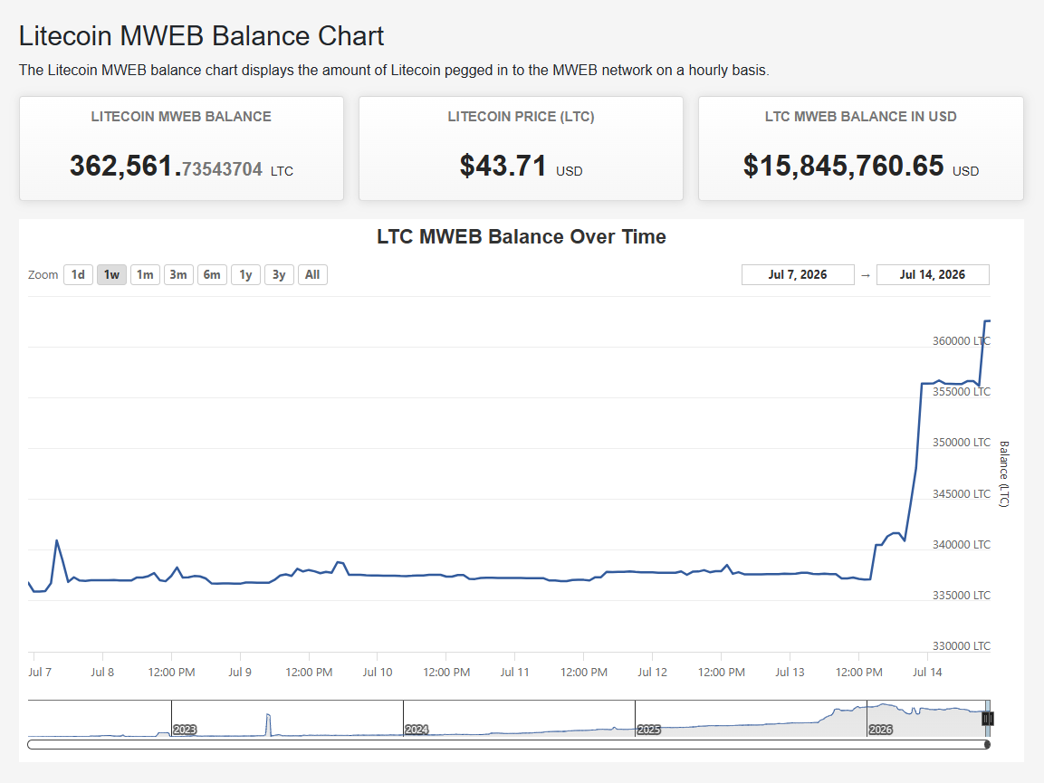Image resolution: width=1044 pixels, height=783 pixels.
Task: Grab the navigator right range handle
Action: pos(987,719)
